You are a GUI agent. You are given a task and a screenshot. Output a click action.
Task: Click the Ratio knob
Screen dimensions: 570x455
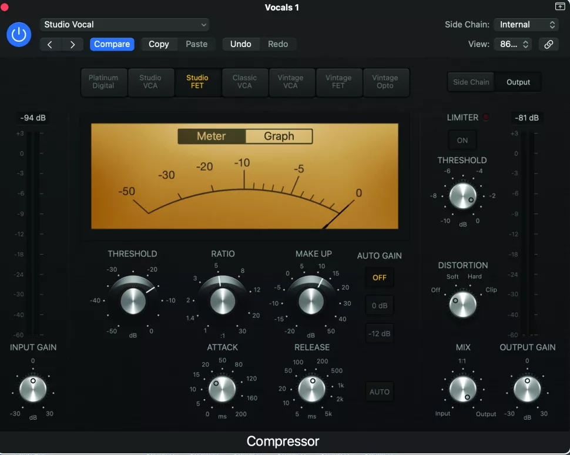(x=223, y=301)
